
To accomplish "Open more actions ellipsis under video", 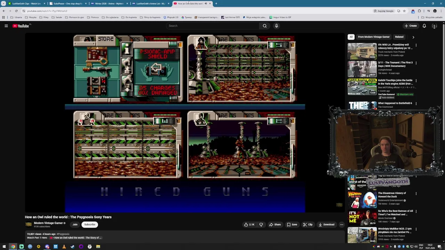I will point(341,224).
